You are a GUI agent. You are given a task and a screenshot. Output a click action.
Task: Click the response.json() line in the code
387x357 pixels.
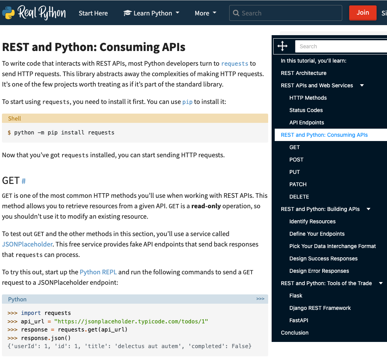(x=46, y=338)
